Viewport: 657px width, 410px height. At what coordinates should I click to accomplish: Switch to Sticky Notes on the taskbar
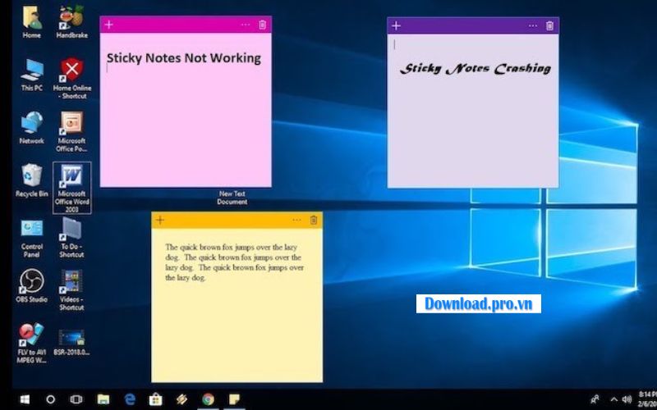(234, 399)
